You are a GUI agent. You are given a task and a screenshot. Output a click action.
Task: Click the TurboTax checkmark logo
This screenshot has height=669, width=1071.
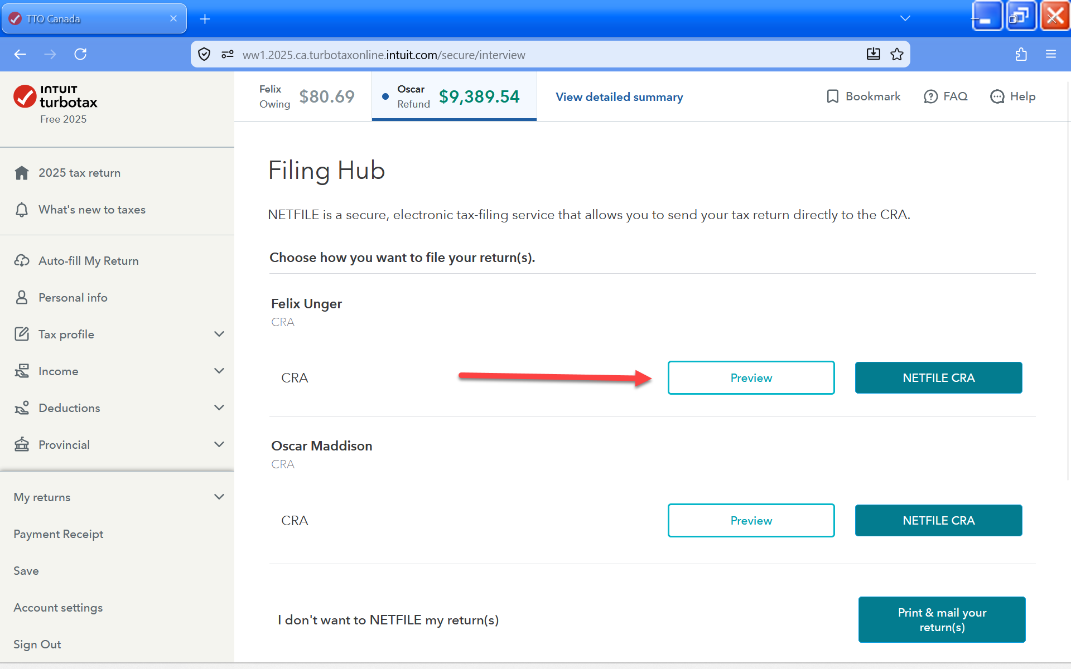click(25, 96)
